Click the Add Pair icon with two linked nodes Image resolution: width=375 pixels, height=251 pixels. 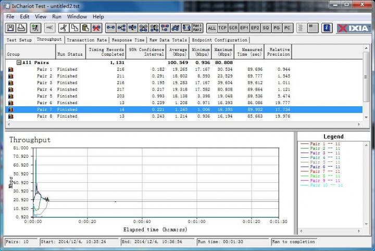[x=110, y=28]
